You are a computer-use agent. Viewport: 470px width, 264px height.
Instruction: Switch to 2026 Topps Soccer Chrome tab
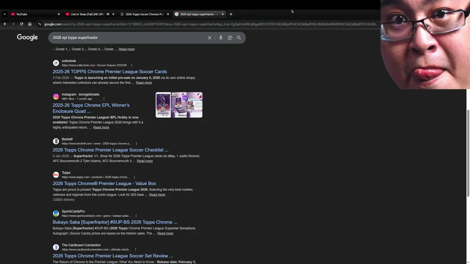pyautogui.click(x=144, y=14)
